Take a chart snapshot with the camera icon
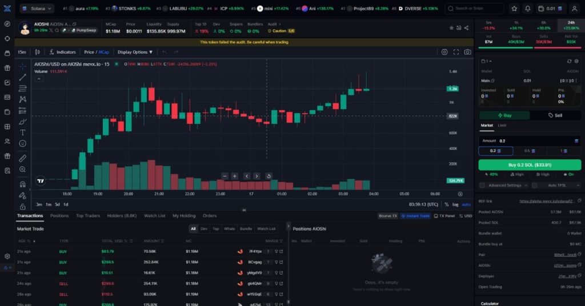The image size is (585, 306). click(x=467, y=52)
